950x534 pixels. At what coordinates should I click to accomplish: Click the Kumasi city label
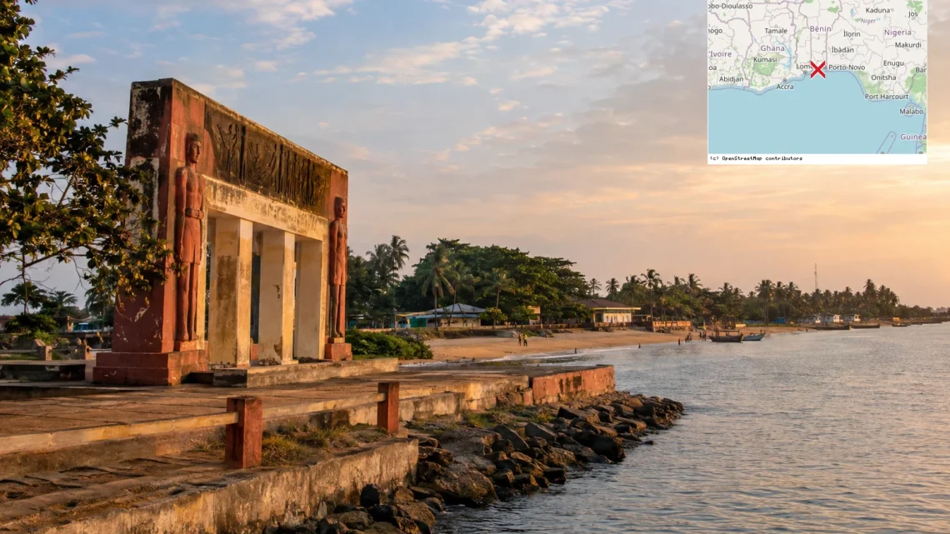point(765,59)
